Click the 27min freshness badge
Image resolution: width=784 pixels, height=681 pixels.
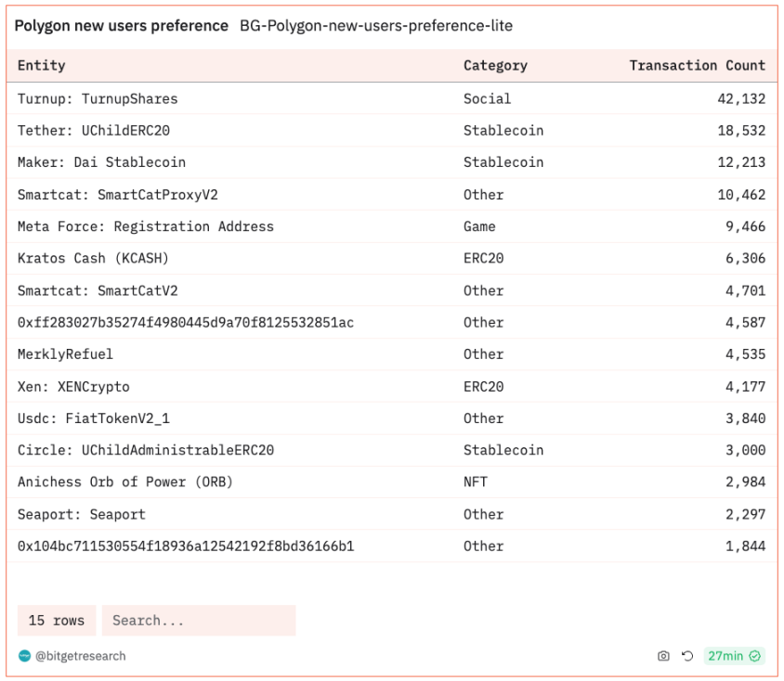pos(725,656)
